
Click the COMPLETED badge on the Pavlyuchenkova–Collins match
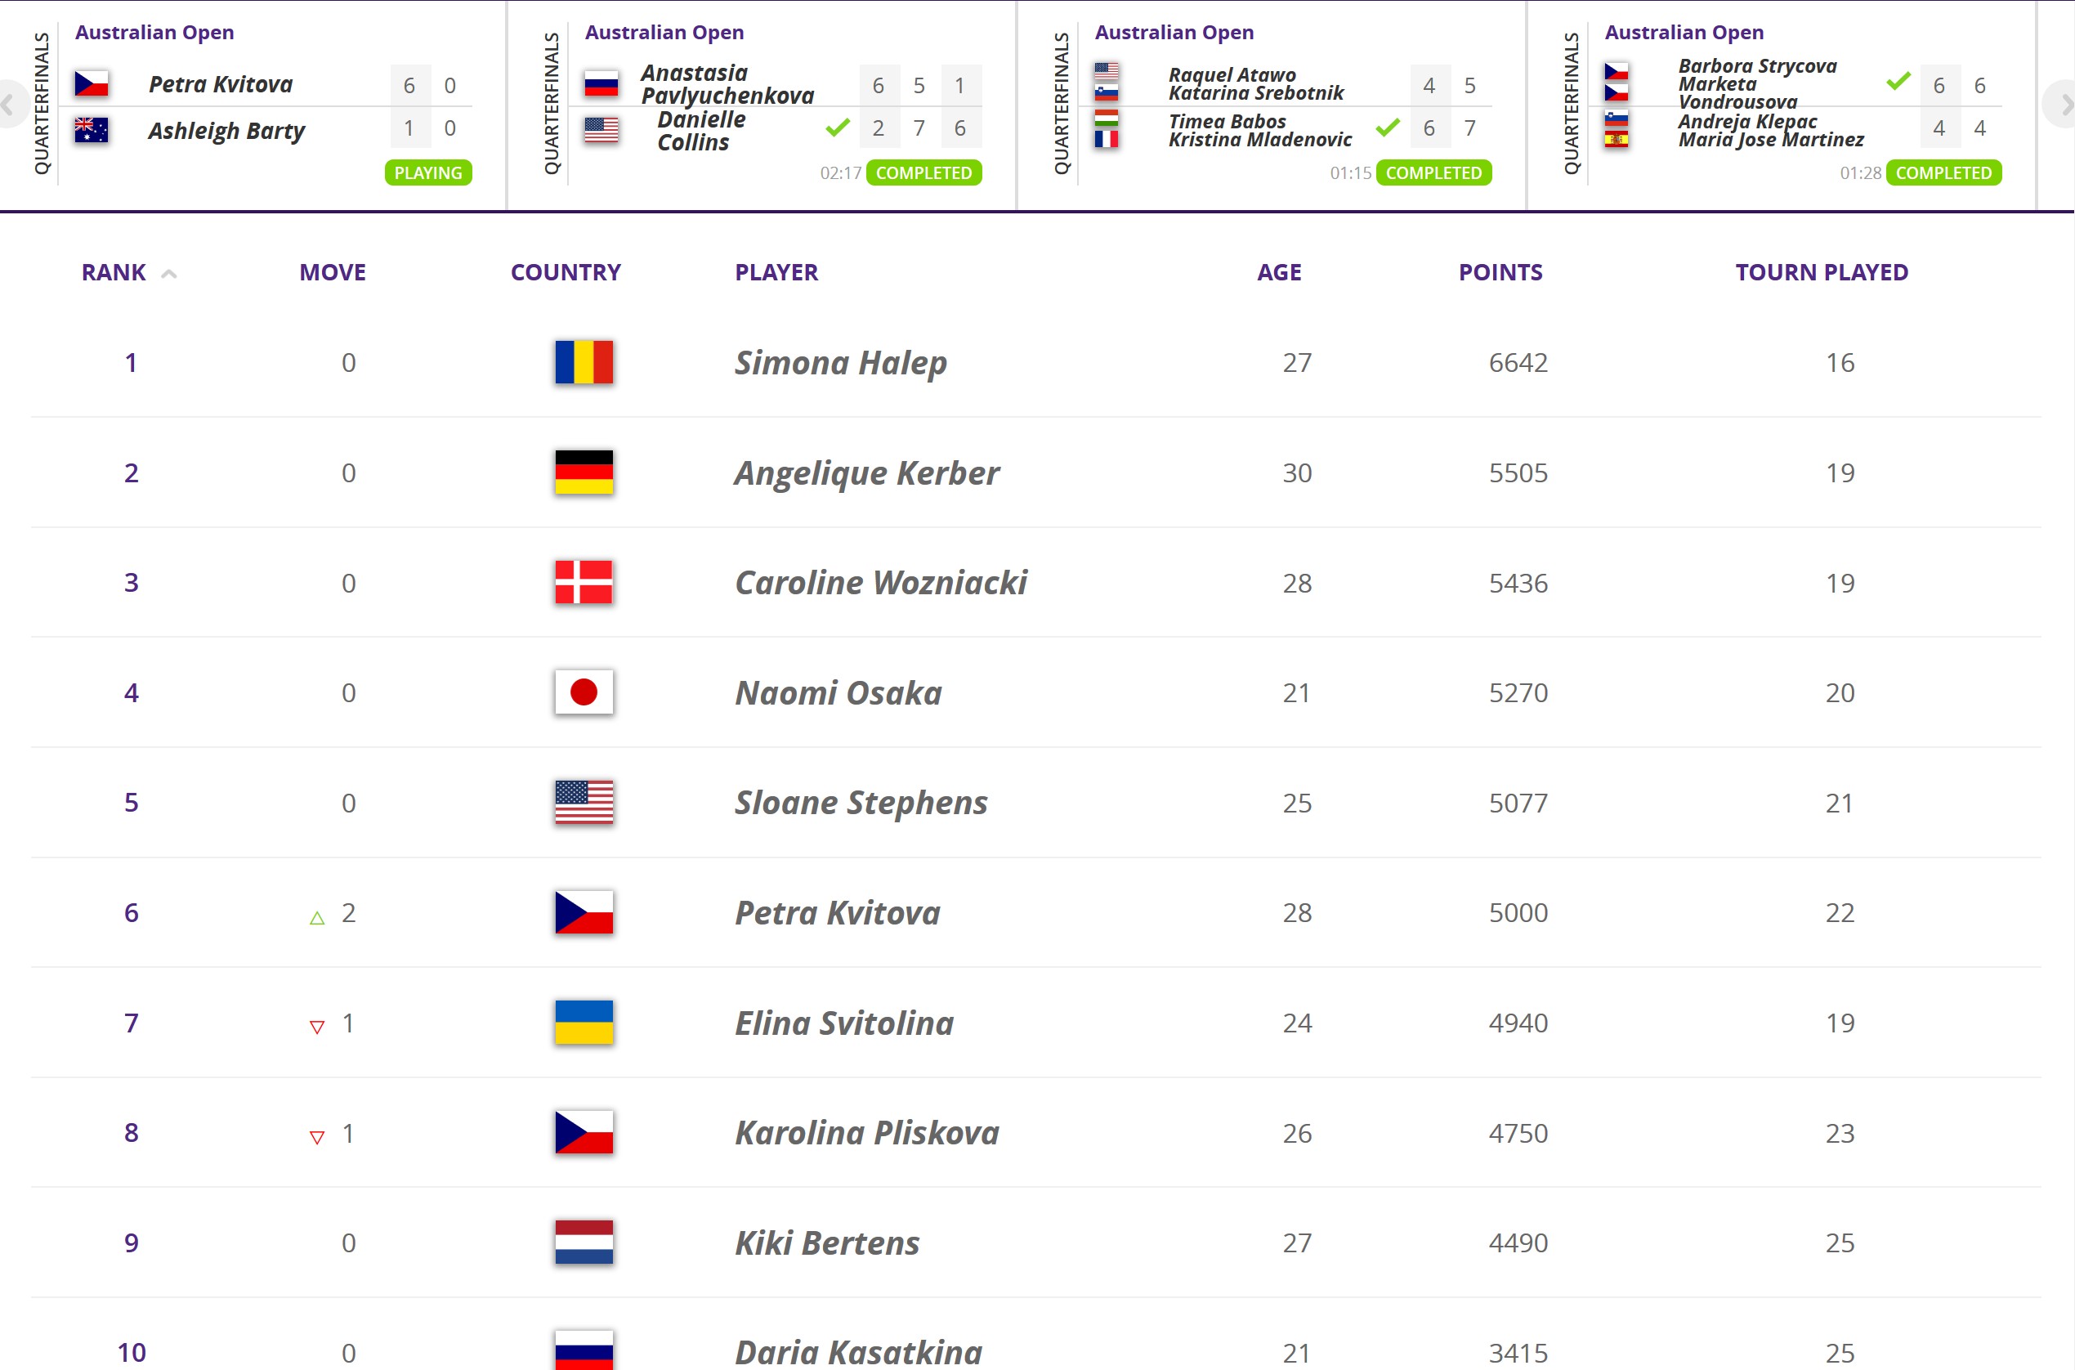923,173
